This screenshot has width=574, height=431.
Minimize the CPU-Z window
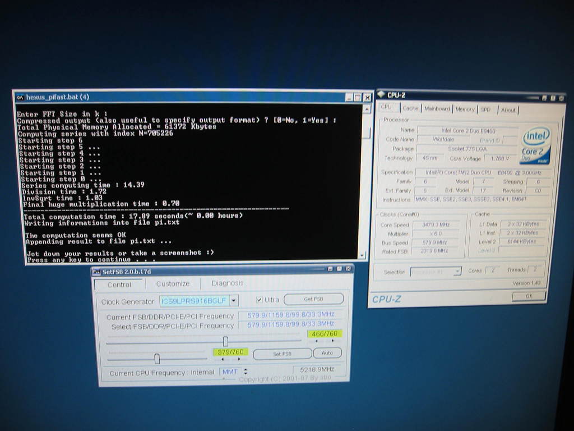click(544, 98)
